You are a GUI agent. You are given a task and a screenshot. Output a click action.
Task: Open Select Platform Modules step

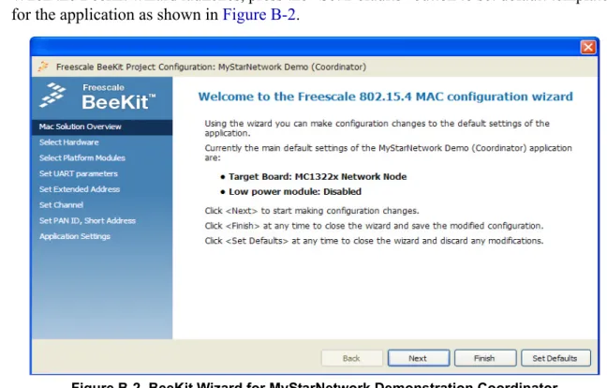(82, 158)
